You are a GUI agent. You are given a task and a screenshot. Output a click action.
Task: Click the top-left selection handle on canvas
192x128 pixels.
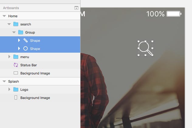[139, 41]
